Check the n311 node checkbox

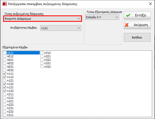pyautogui.click(x=5, y=115)
